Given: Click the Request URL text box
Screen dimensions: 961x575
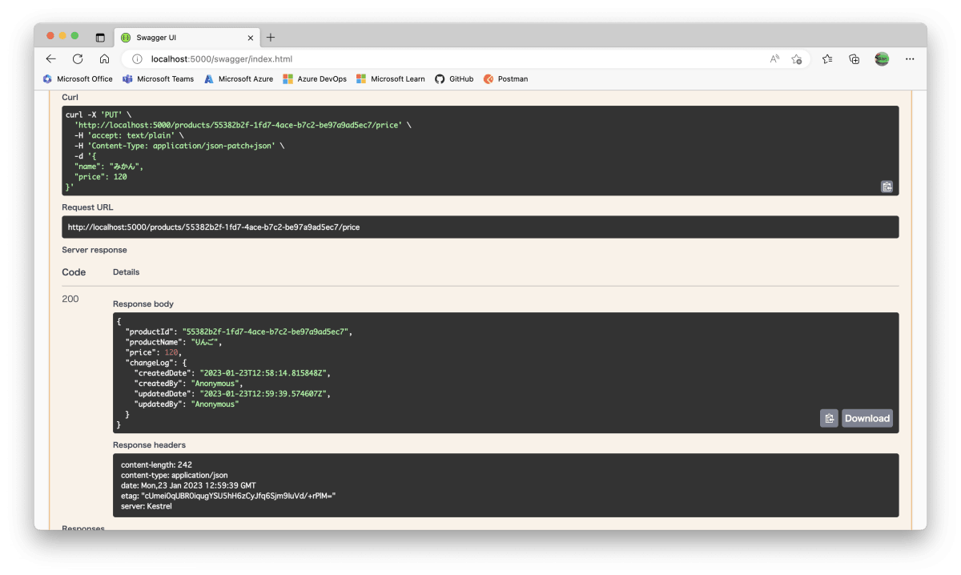Looking at the screenshot, I should 480,227.
